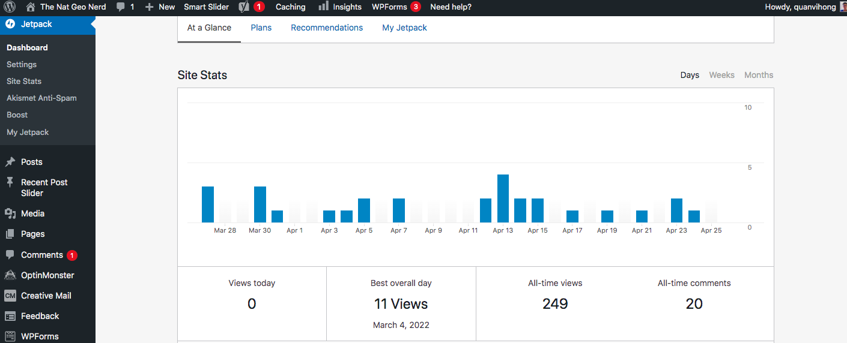Open Smart Slider in admin bar

[x=207, y=7]
